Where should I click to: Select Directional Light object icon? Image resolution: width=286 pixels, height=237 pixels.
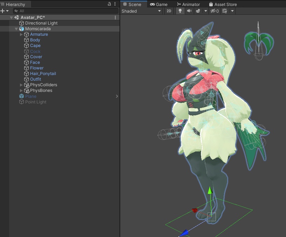pos(21,23)
